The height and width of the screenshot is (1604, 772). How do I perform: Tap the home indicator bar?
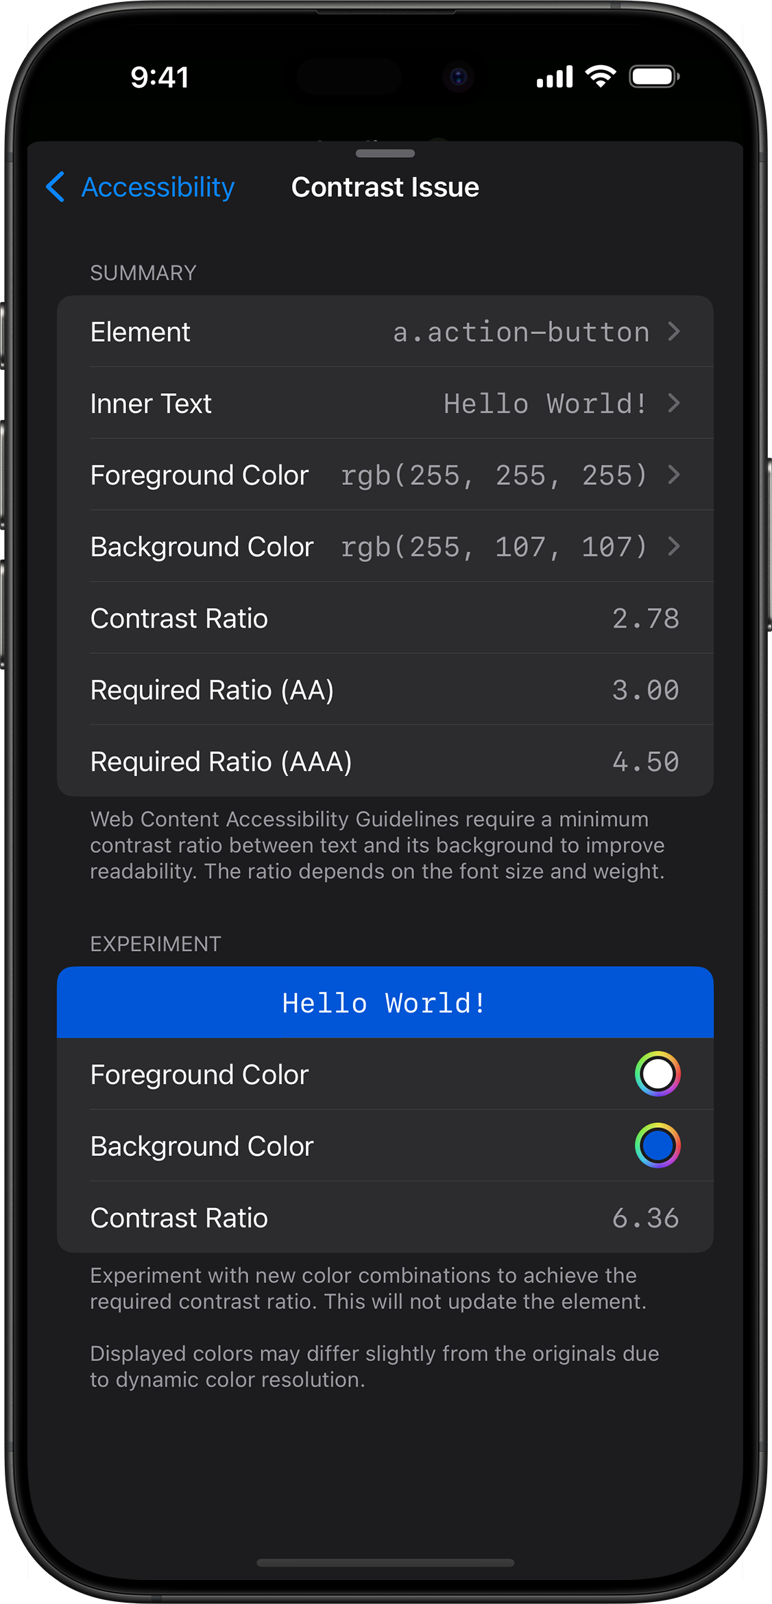pos(385,1563)
